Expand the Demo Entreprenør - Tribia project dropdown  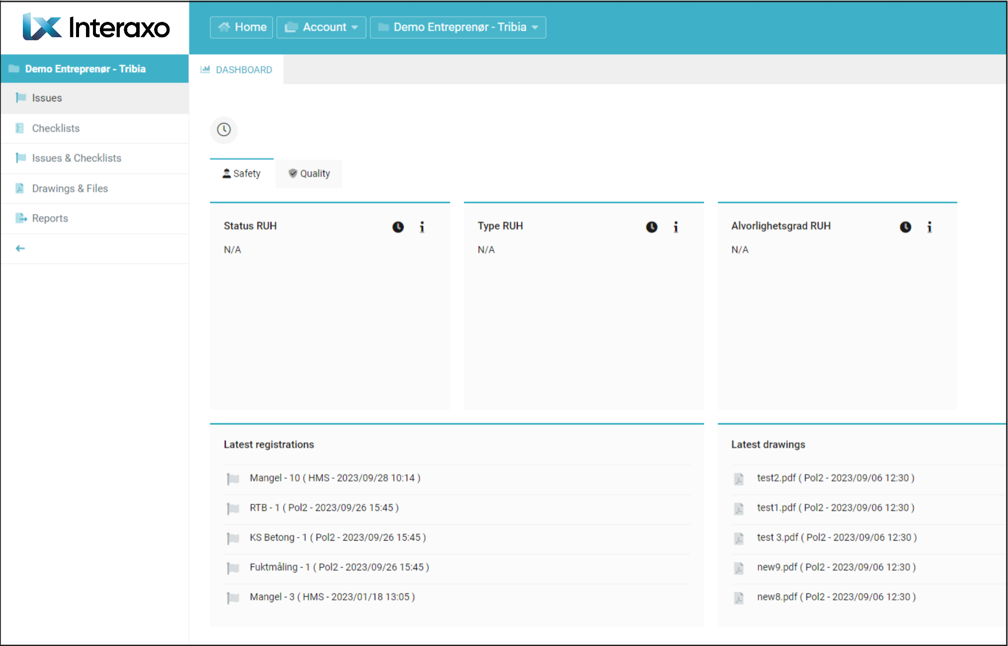(x=458, y=27)
